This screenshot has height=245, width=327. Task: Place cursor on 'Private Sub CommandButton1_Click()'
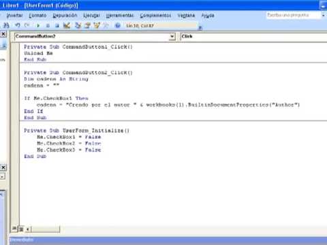click(78, 47)
